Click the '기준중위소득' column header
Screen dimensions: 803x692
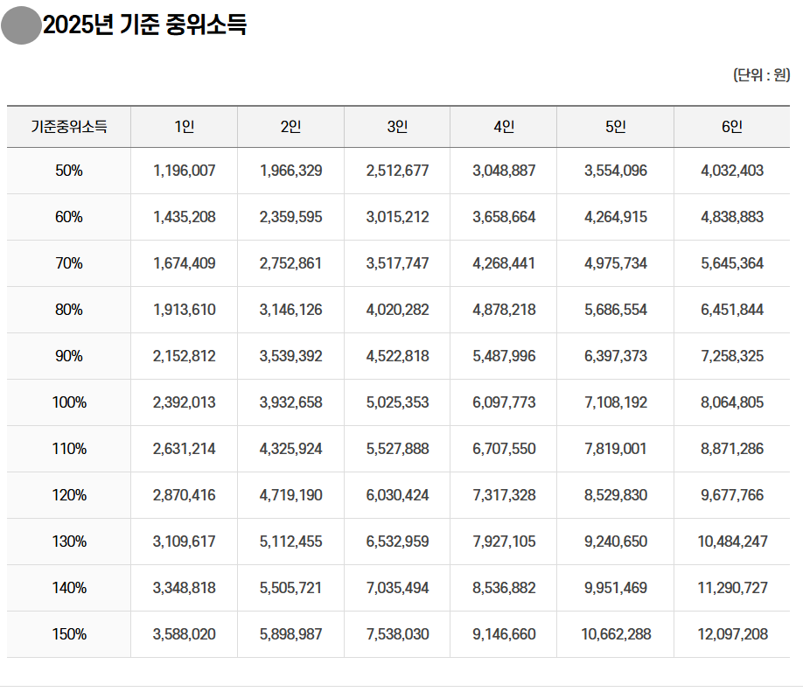(69, 127)
